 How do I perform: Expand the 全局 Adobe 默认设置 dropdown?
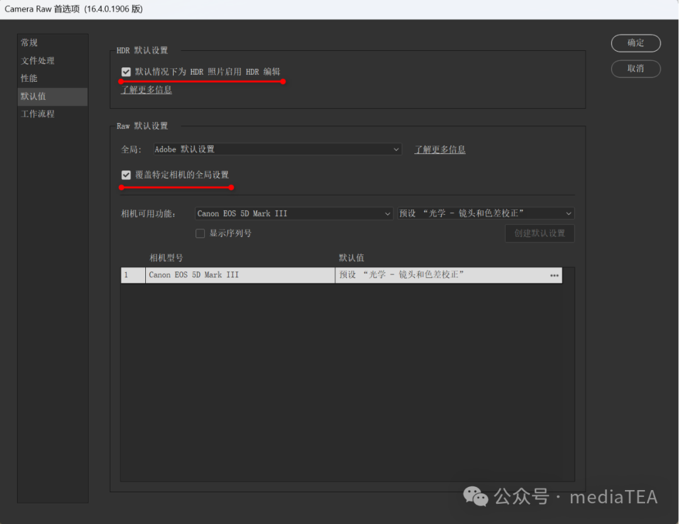pyautogui.click(x=277, y=150)
